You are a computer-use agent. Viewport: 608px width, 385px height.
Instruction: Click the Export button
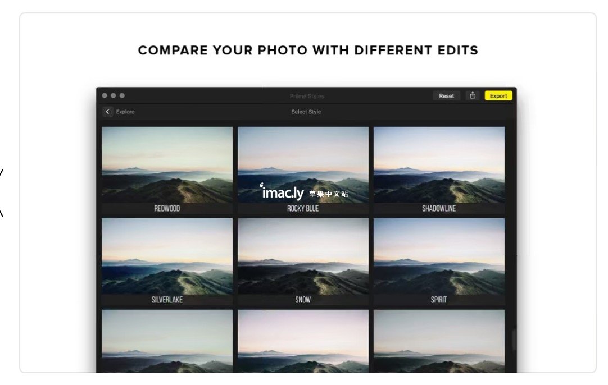[x=498, y=95]
